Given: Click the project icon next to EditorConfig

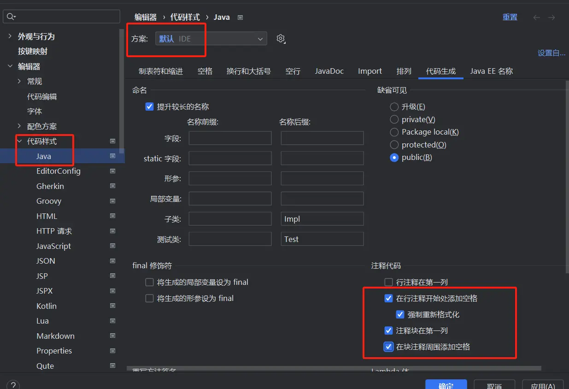Looking at the screenshot, I should click(112, 171).
